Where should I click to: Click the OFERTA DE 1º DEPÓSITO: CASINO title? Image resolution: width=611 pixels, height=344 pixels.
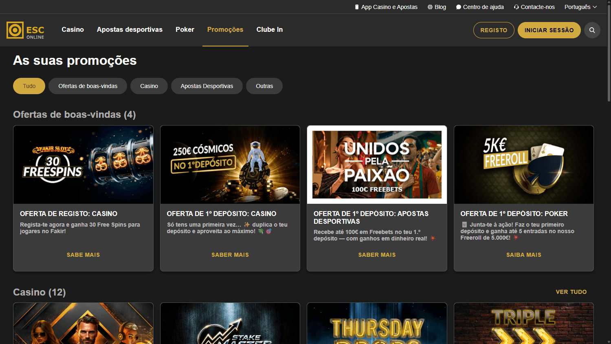tap(222, 214)
